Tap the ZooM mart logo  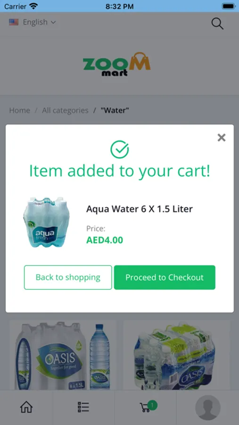(x=116, y=65)
